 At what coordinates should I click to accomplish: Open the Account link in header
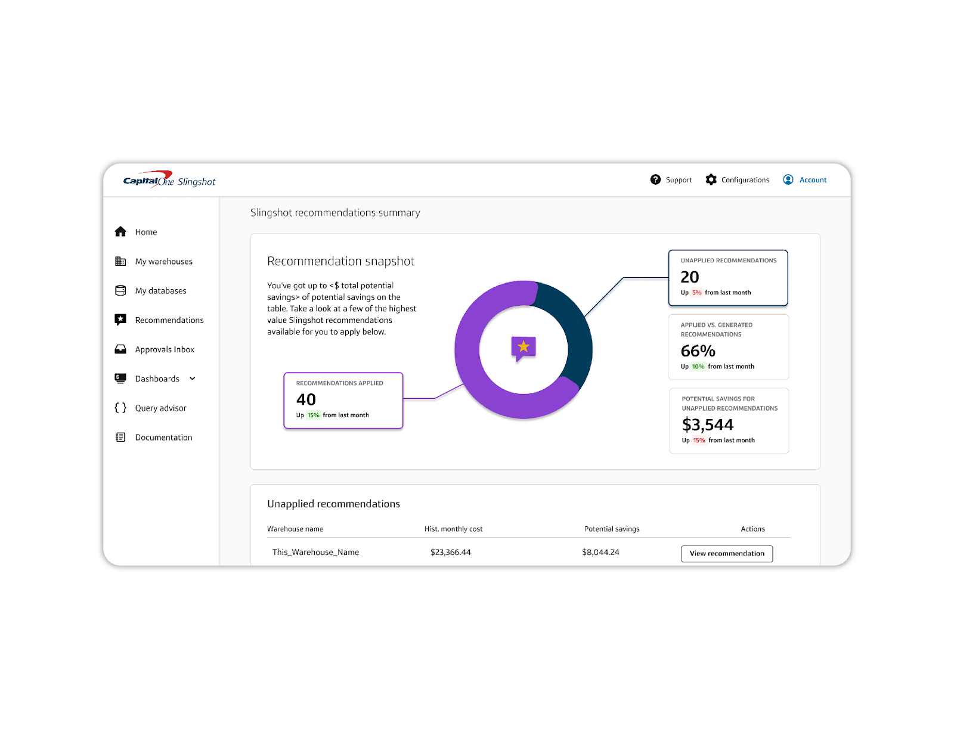pos(813,179)
